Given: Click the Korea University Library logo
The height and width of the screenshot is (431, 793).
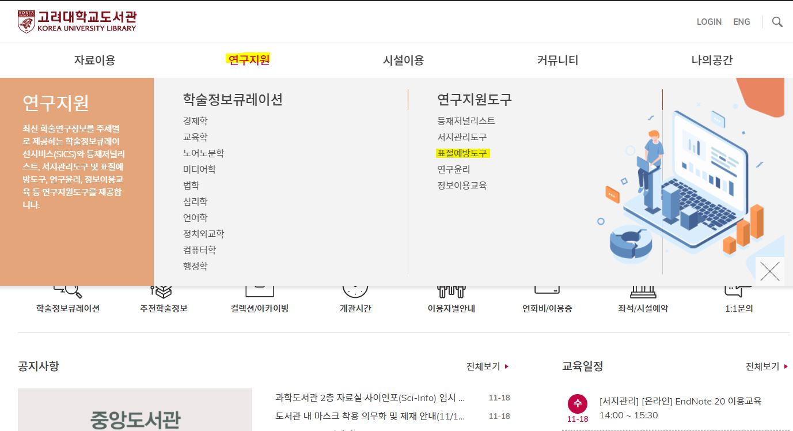Looking at the screenshot, I should click(77, 21).
